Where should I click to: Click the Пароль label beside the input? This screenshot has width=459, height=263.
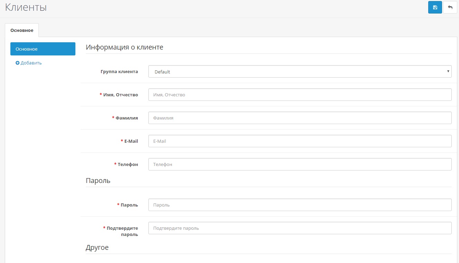[129, 205]
